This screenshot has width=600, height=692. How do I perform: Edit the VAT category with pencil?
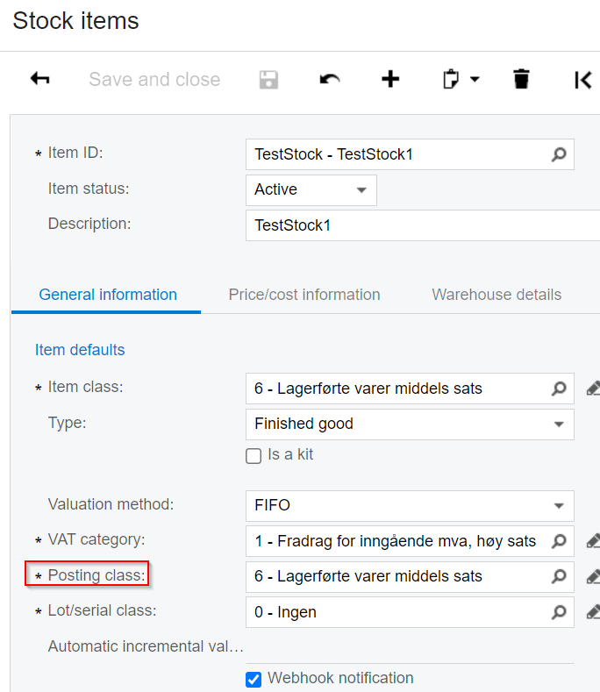point(593,541)
